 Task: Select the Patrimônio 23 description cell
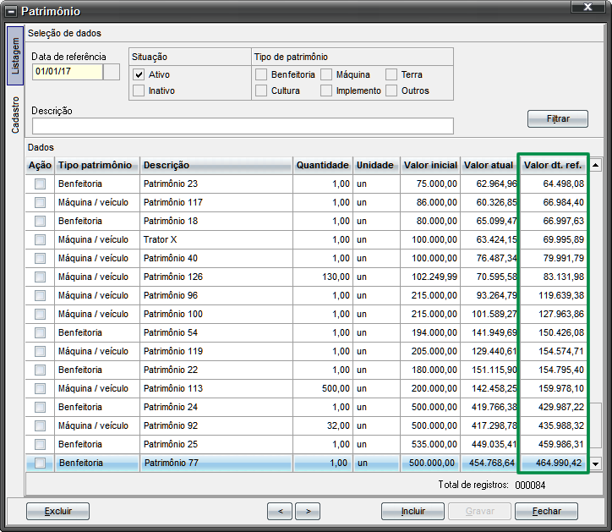click(x=216, y=184)
